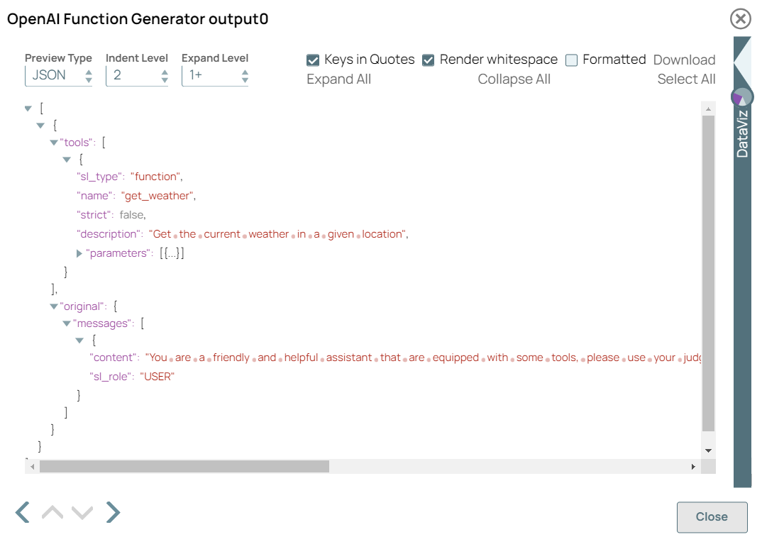Click the left chevron to view previous output

(21, 511)
